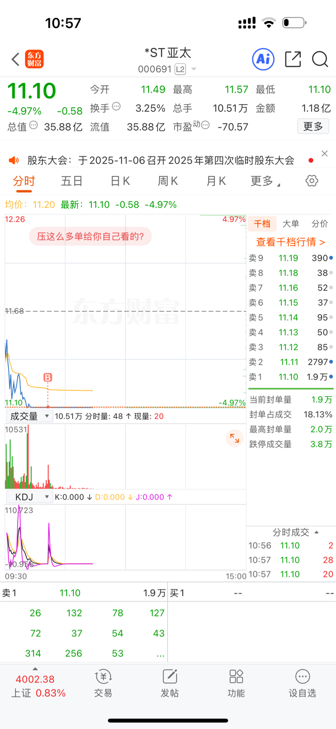
Task: Open 查看千档行情 link
Action: pyautogui.click(x=290, y=242)
